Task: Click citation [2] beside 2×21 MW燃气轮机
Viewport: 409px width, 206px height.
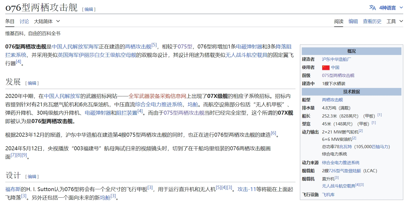Action: pos(361,131)
